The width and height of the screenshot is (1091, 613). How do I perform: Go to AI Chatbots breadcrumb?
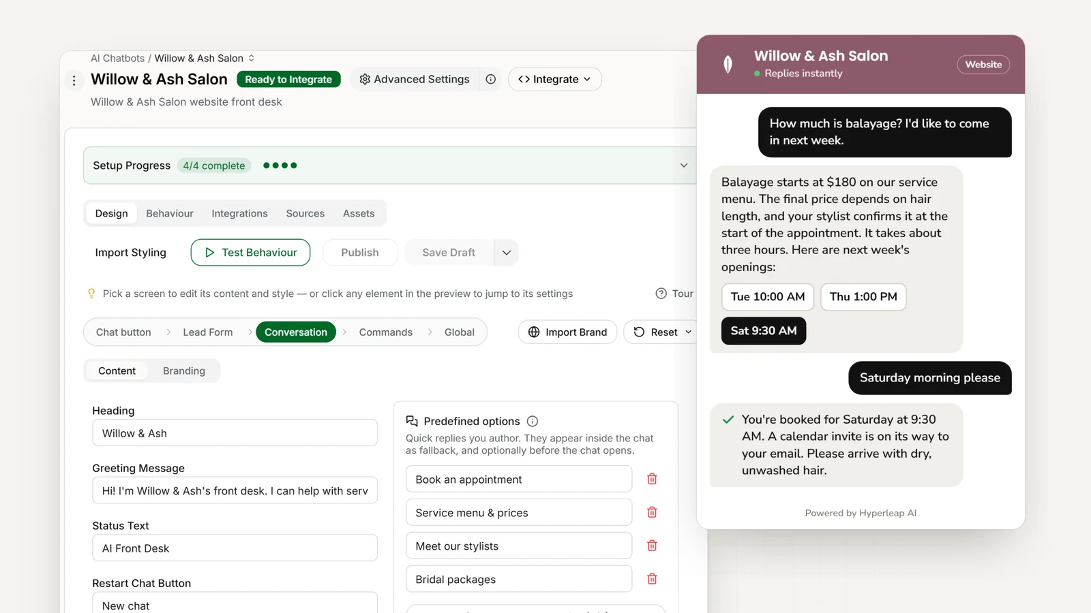(x=118, y=59)
